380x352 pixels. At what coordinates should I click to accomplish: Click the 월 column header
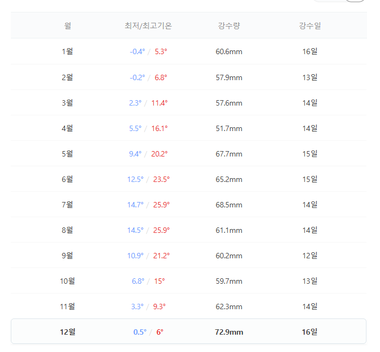coord(67,25)
